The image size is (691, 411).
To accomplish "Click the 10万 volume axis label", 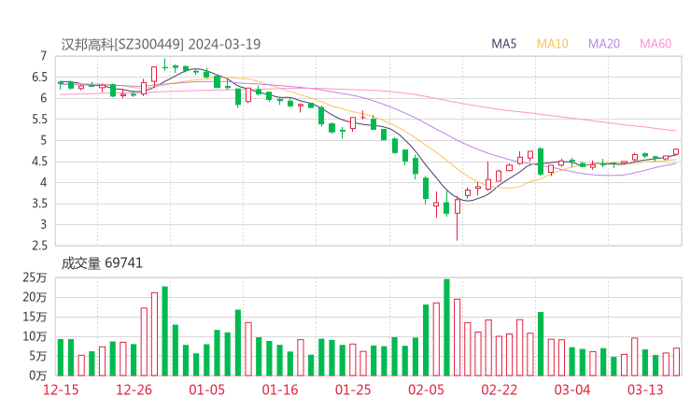I will coord(35,336).
